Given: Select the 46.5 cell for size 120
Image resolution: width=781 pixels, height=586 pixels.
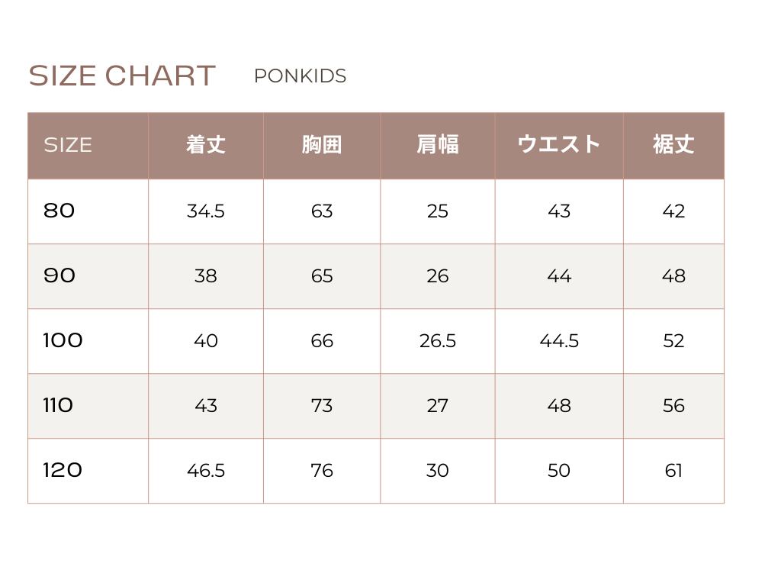Looking at the screenshot, I should 206,471.
